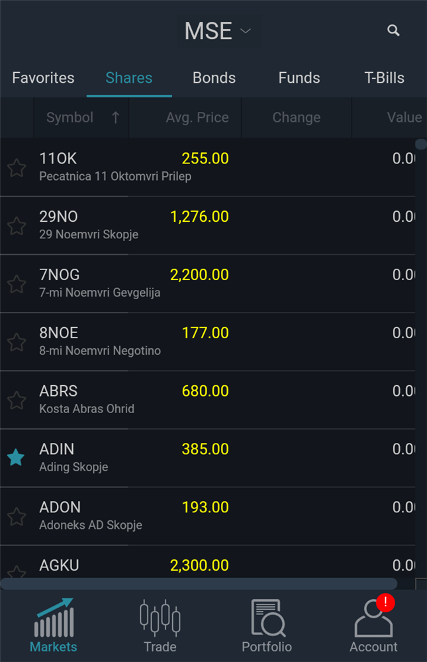
Task: Open the Markets section chart icon
Action: (x=54, y=618)
